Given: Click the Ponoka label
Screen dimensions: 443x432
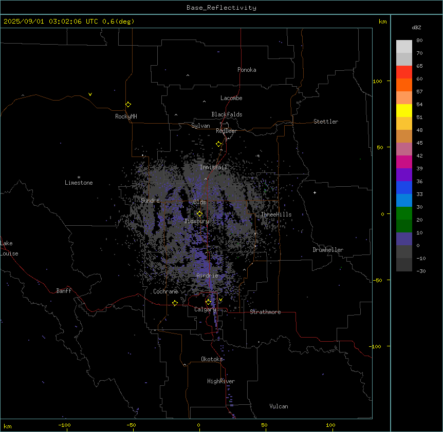Looking at the screenshot, I should click(x=247, y=70).
